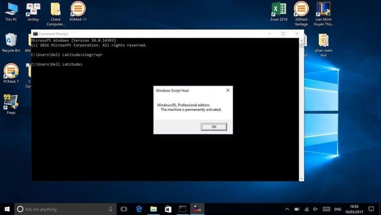Launch PCMark 7 shortcut
Screen dimensions: 381x215
[11, 74]
